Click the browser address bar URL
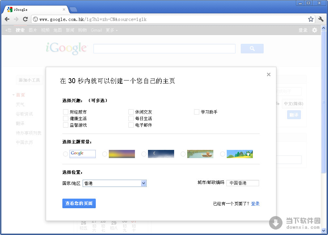Image resolution: width=328 pixels, height=235 pixels. [93, 19]
